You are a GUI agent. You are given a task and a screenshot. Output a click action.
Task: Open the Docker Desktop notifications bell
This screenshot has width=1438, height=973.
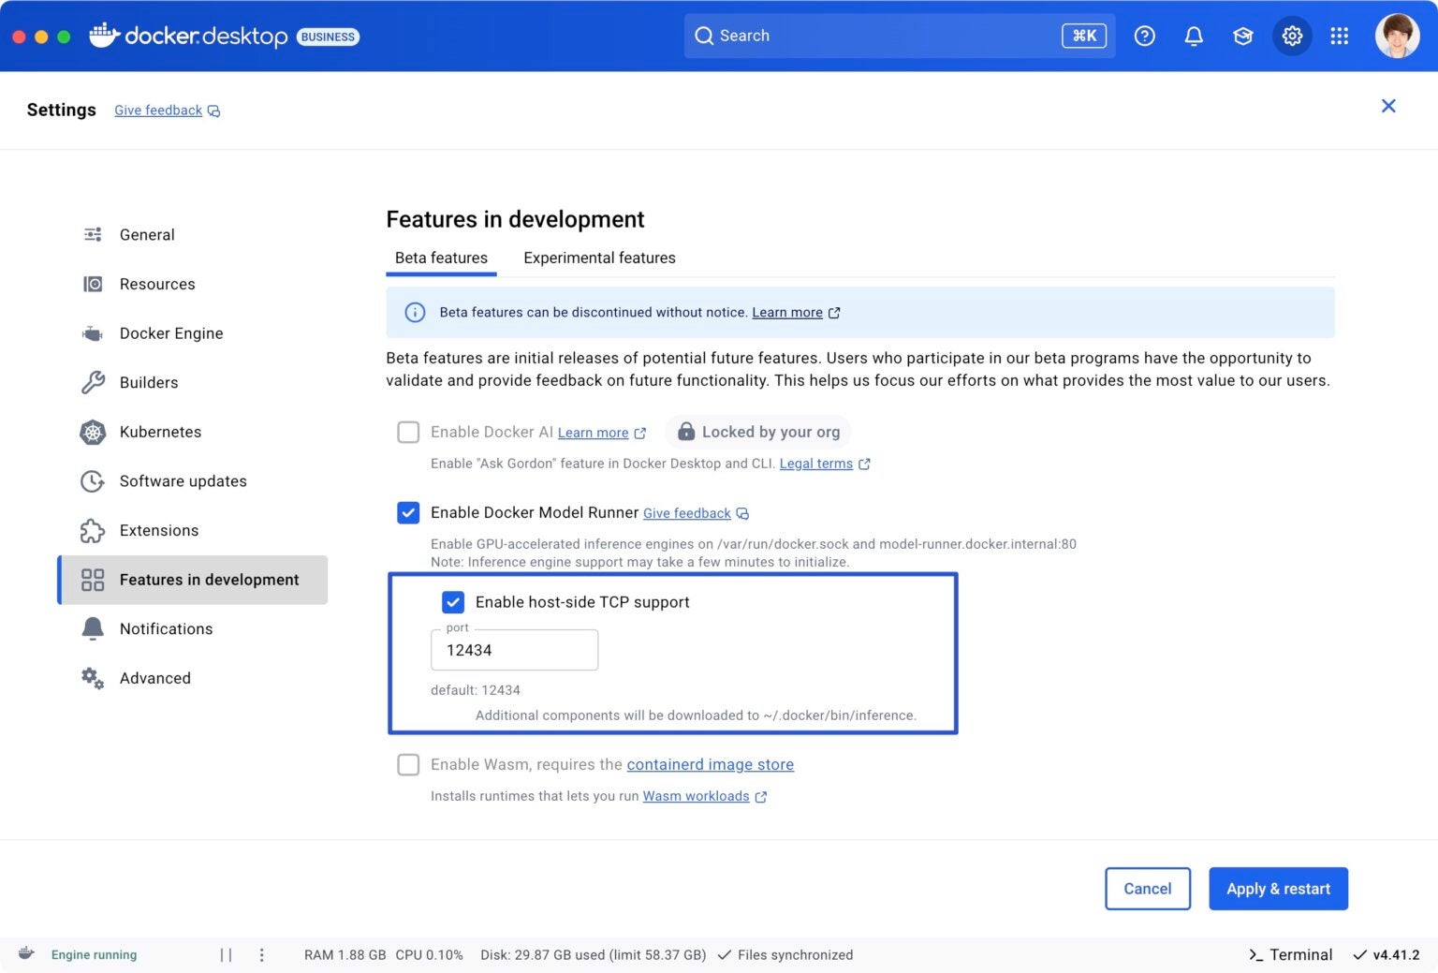point(1194,36)
